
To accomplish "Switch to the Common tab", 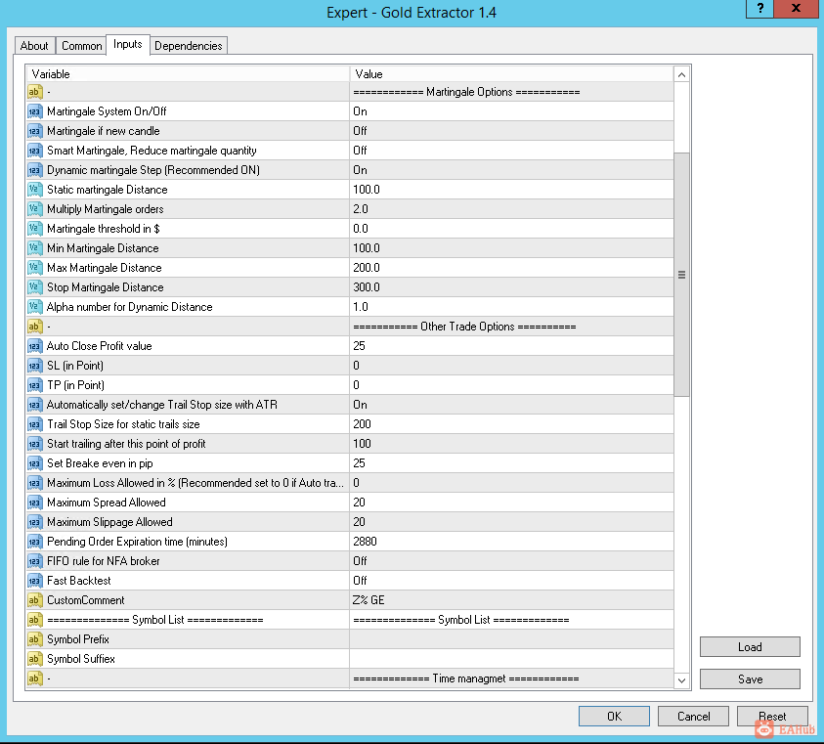I will (81, 46).
